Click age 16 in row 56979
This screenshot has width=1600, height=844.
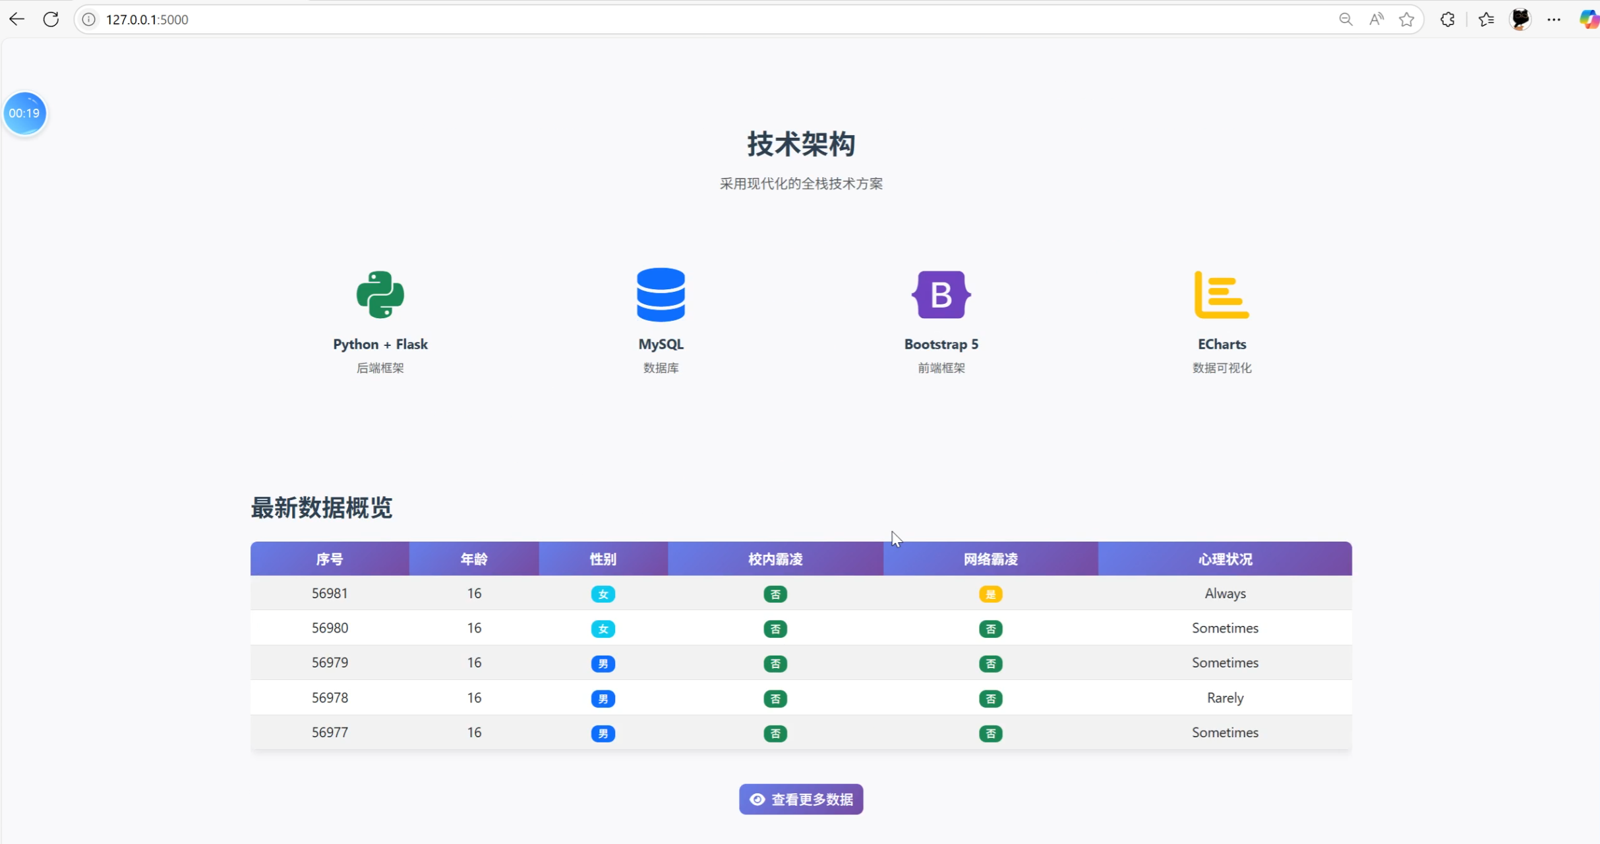click(474, 662)
